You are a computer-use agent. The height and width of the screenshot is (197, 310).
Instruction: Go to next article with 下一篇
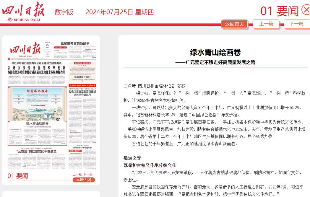(x=297, y=24)
